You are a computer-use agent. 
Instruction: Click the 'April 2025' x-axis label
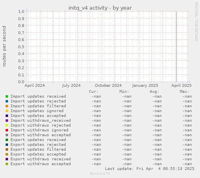click(x=181, y=86)
